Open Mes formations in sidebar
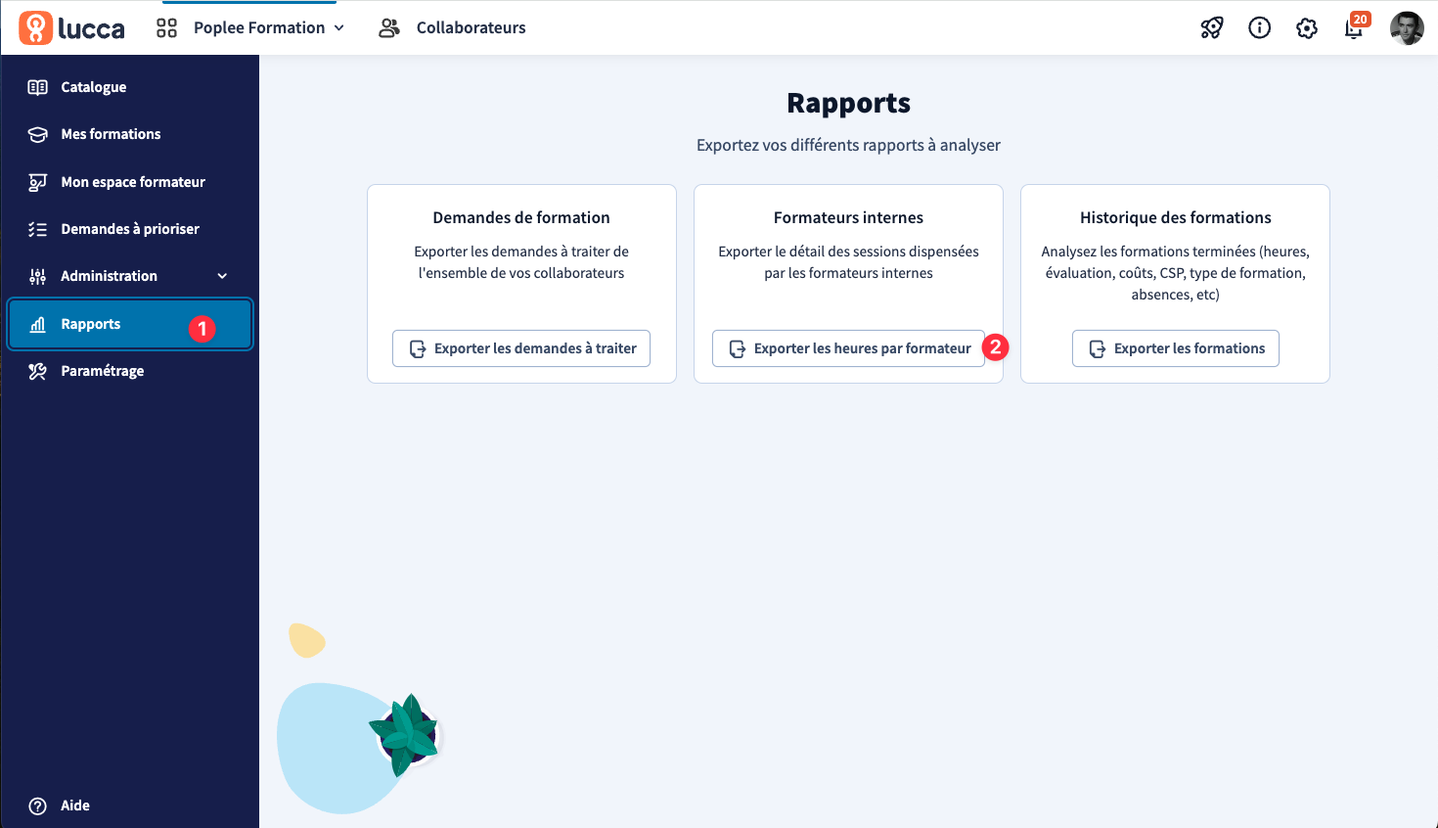The image size is (1438, 828). tap(129, 134)
